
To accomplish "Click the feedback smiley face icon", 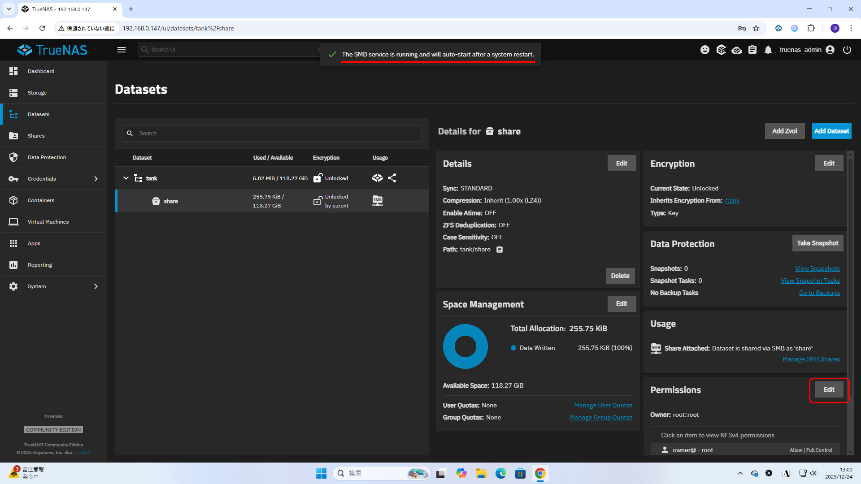I will pos(705,50).
